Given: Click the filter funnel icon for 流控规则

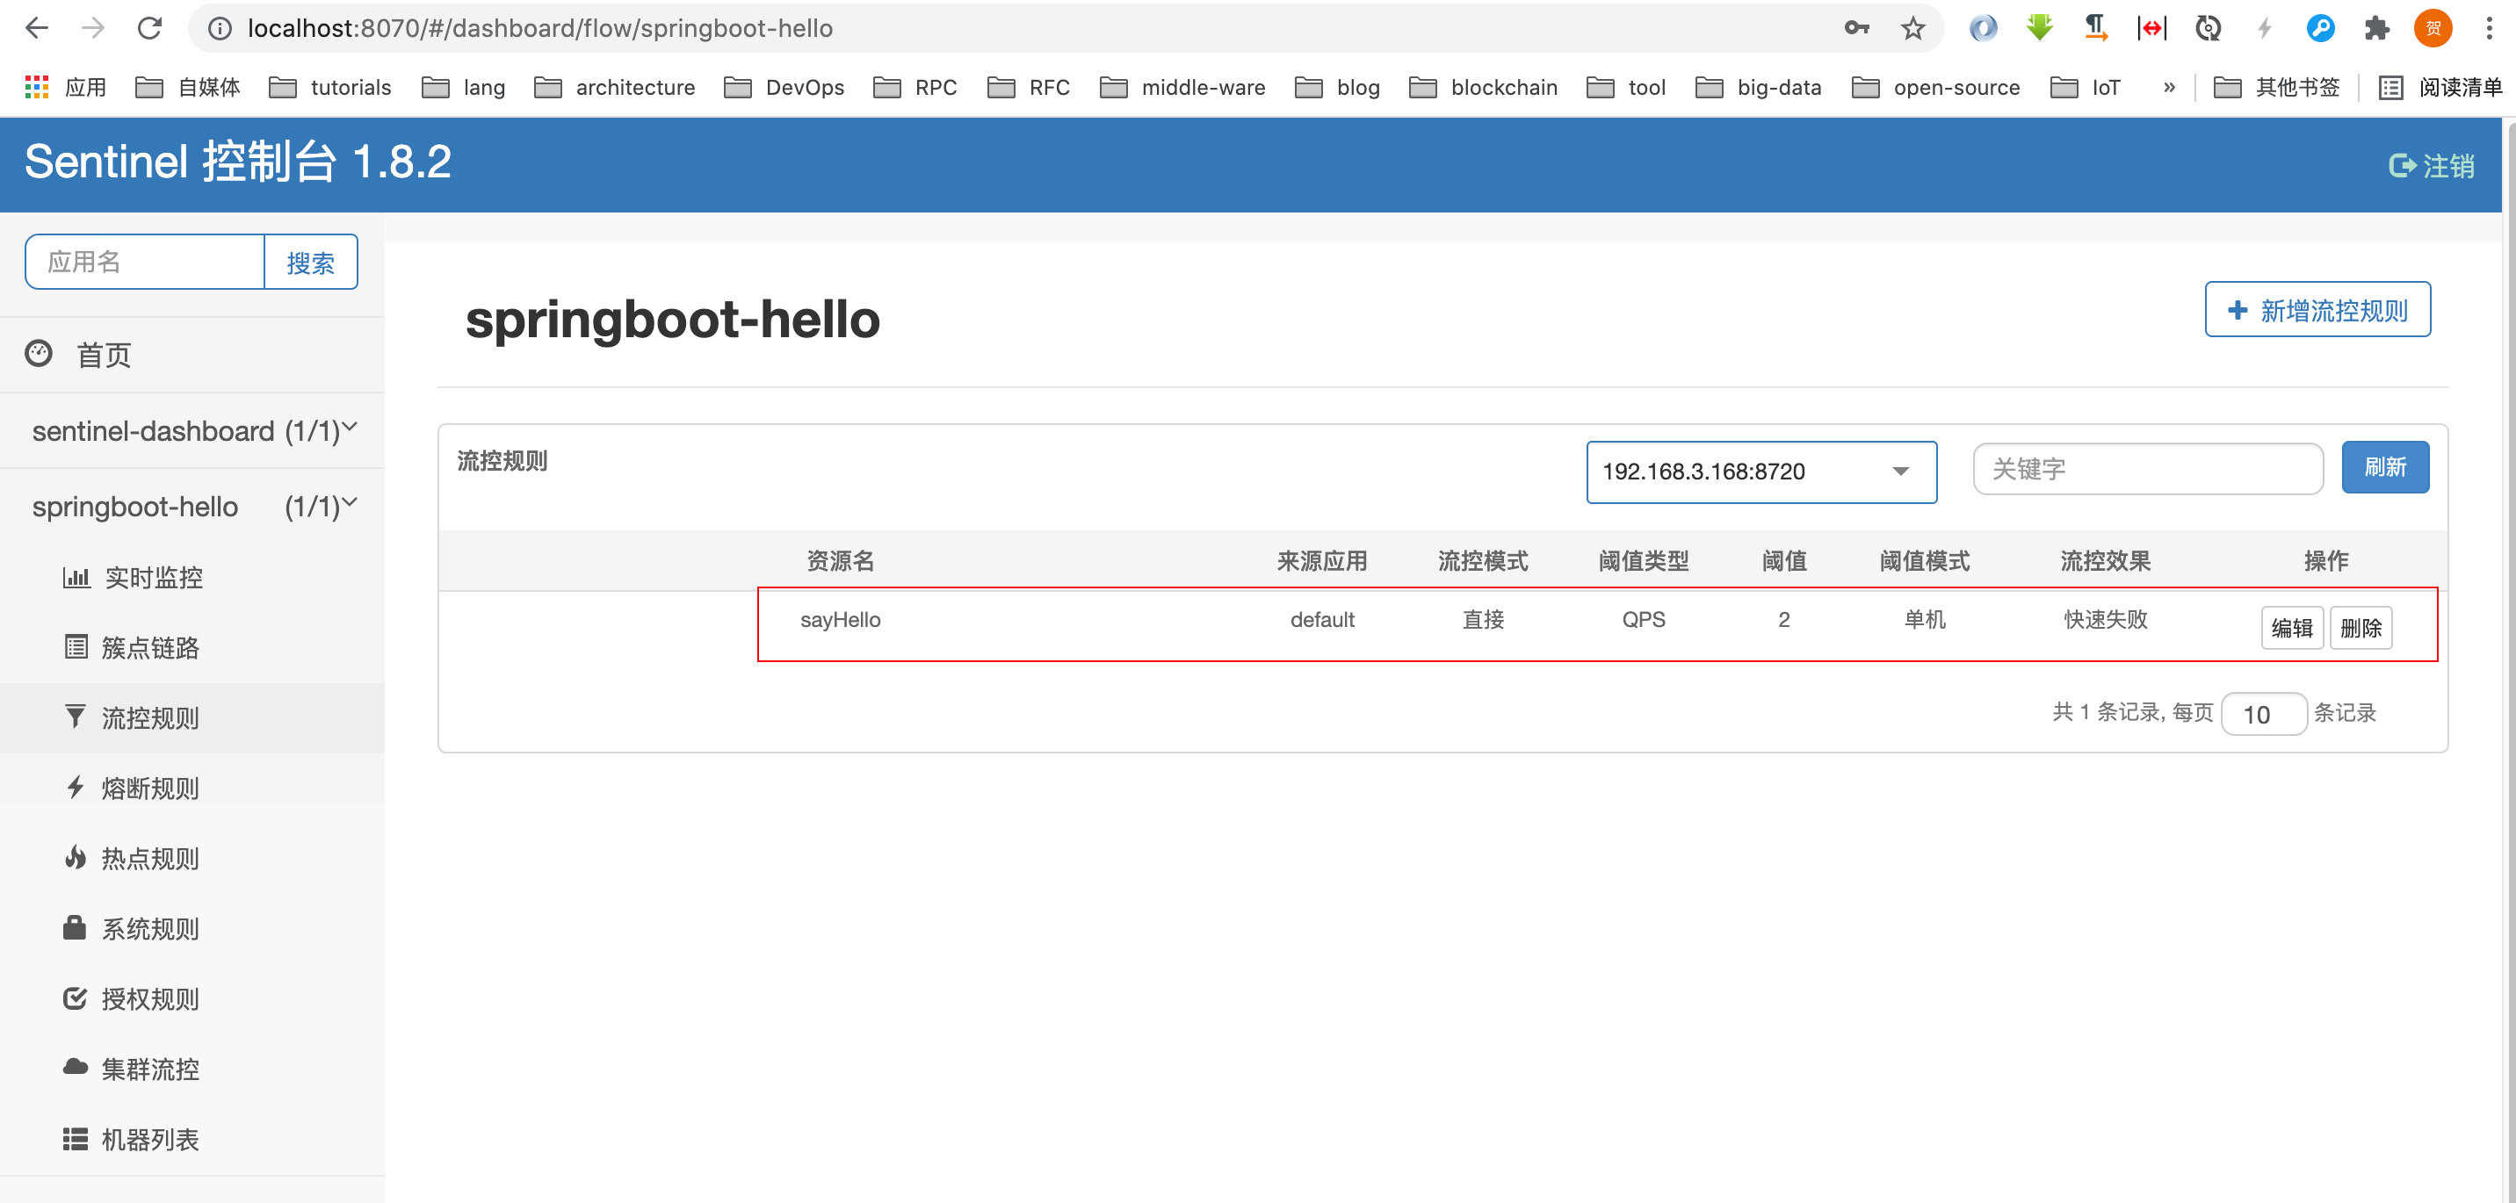Looking at the screenshot, I should tap(76, 717).
